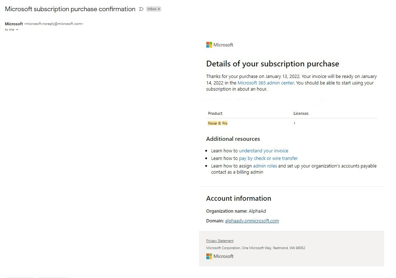
Task: Visit the alphaadv.onmicrosoft.com domain link
Action: 252,221
